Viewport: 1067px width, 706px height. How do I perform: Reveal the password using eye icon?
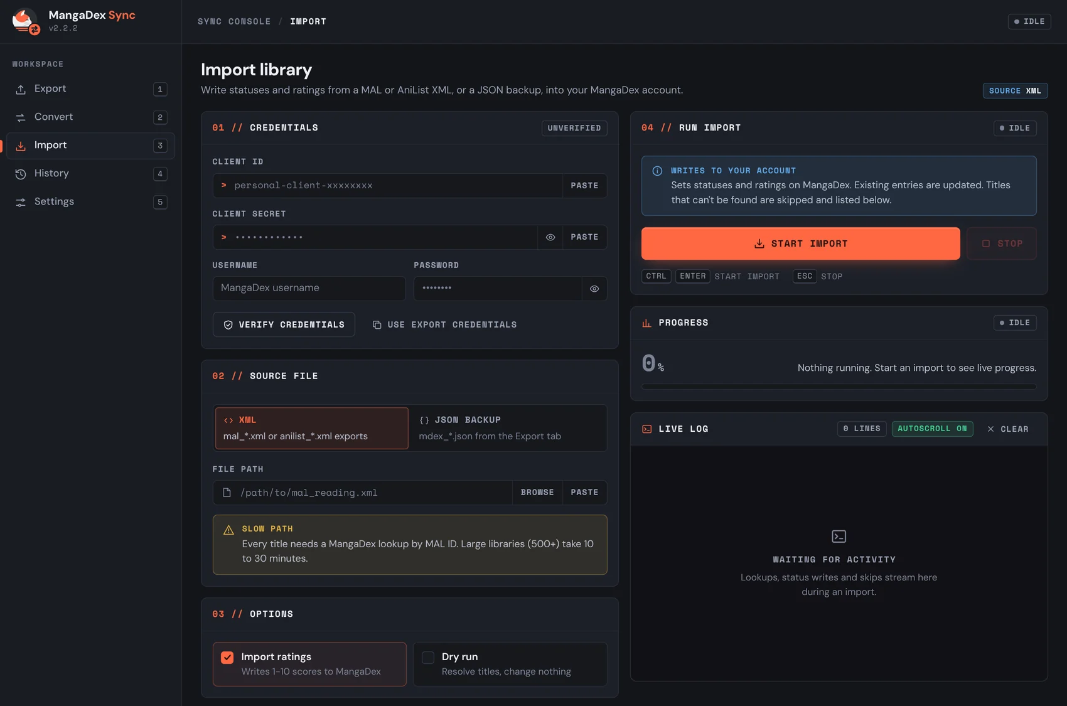coord(594,289)
